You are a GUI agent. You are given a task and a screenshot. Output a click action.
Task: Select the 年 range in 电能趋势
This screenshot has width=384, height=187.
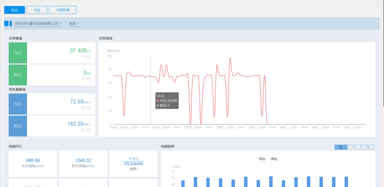[x=368, y=147]
